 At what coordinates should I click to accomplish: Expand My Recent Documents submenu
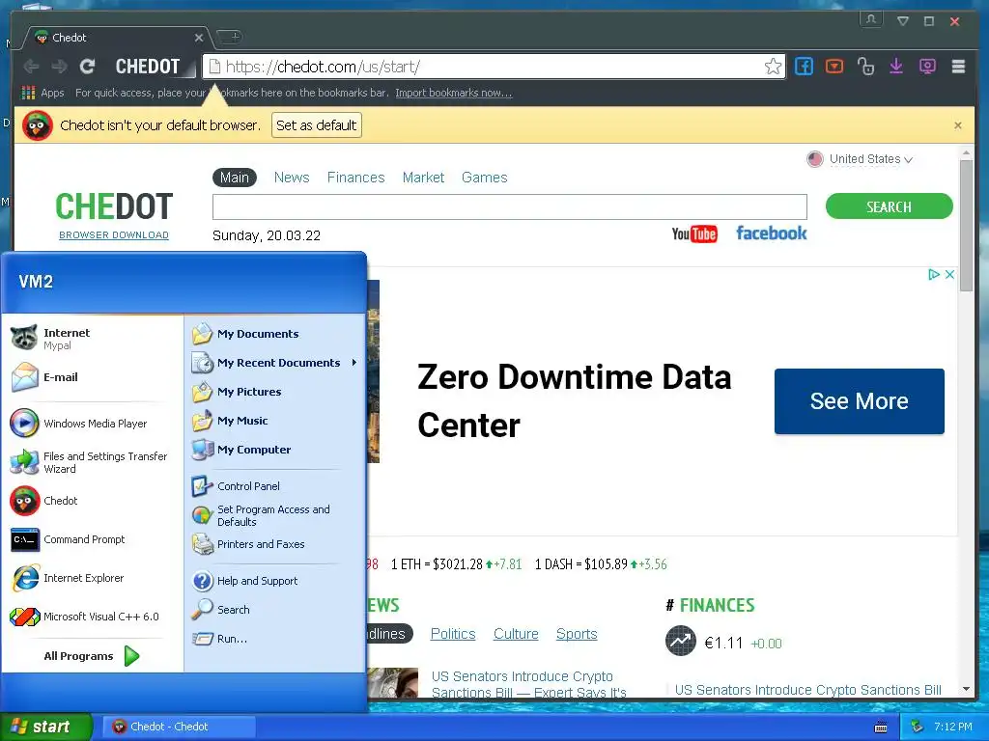(275, 363)
